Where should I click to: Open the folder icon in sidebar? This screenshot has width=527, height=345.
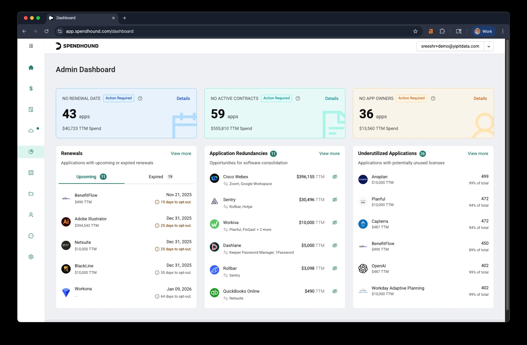[x=31, y=194]
